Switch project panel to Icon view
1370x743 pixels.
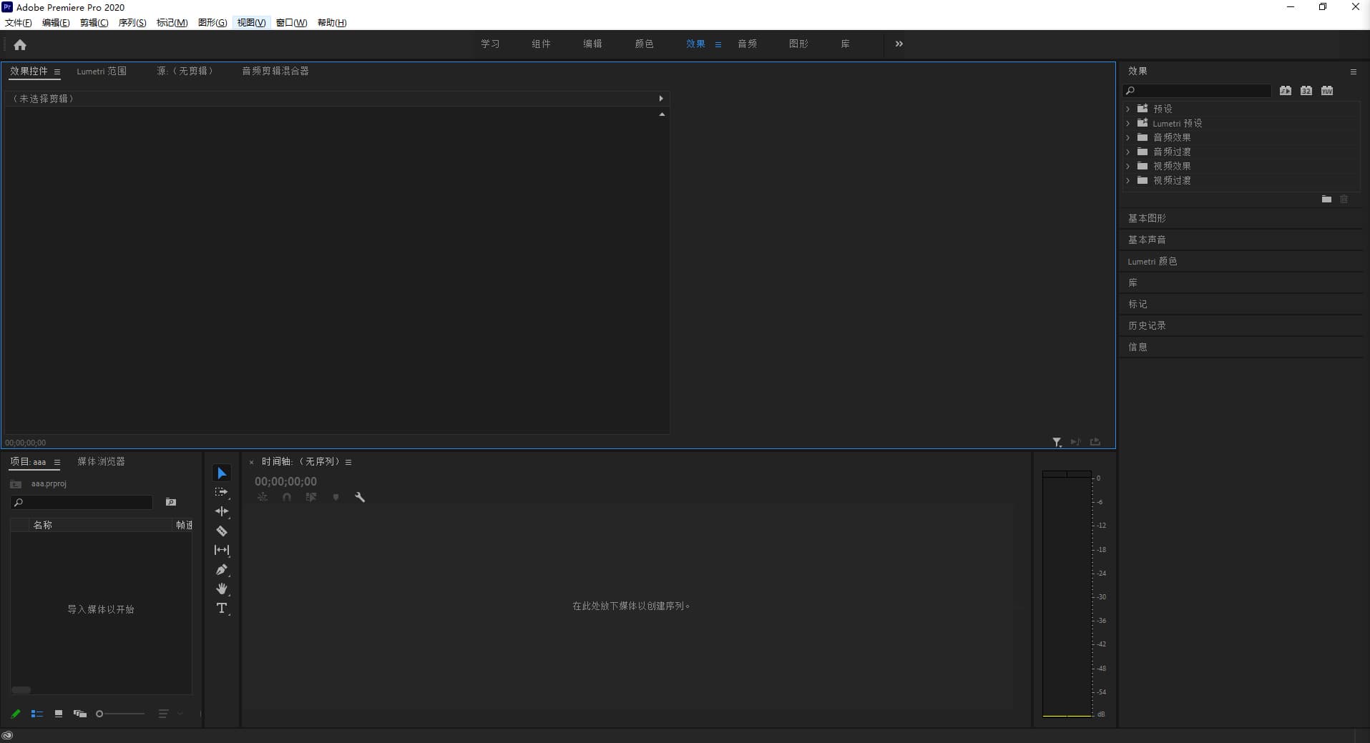tap(59, 714)
